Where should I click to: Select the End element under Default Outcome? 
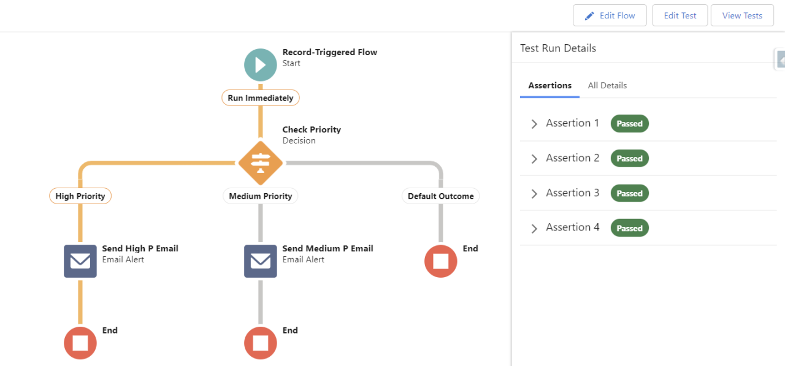(x=440, y=261)
